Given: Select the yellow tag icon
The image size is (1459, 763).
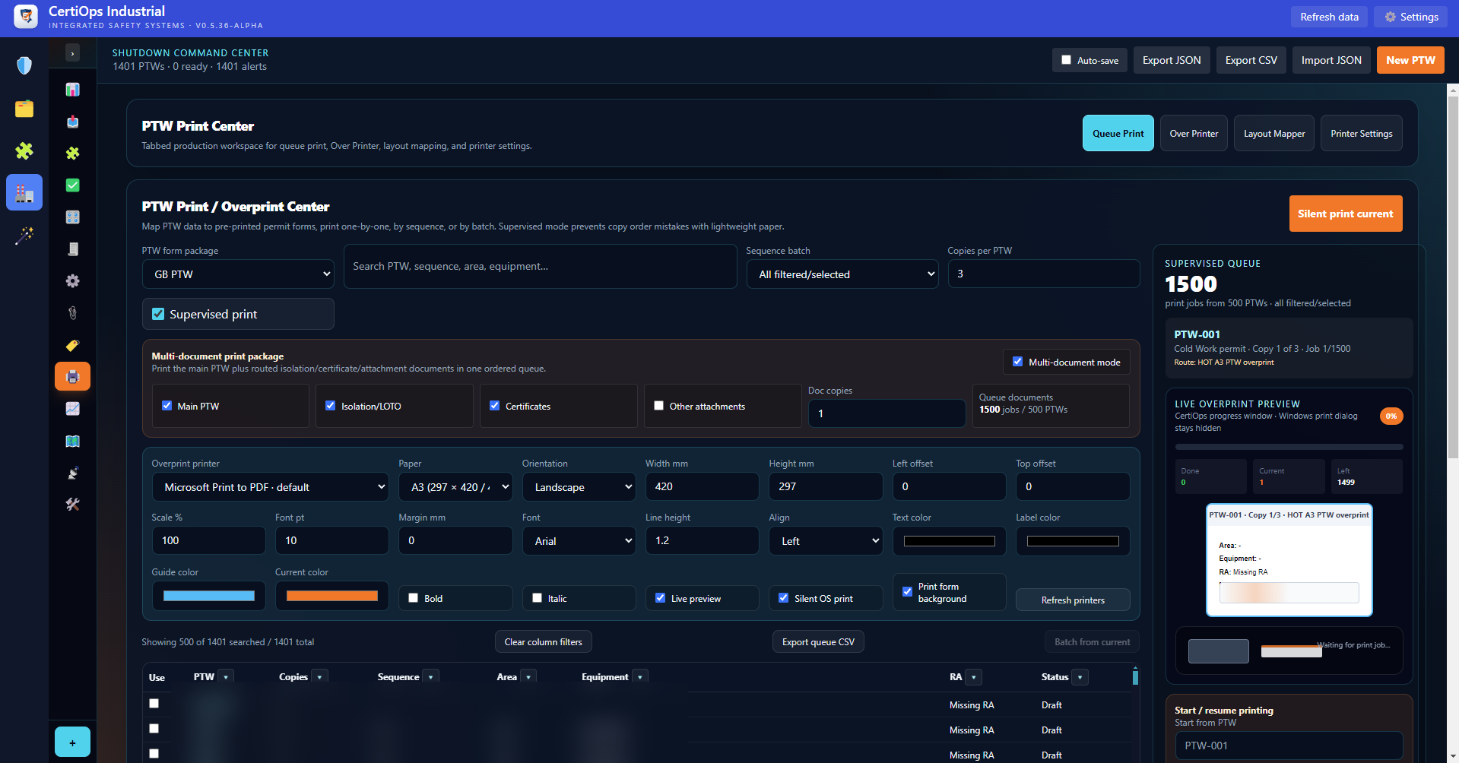Looking at the screenshot, I should pos(72,345).
